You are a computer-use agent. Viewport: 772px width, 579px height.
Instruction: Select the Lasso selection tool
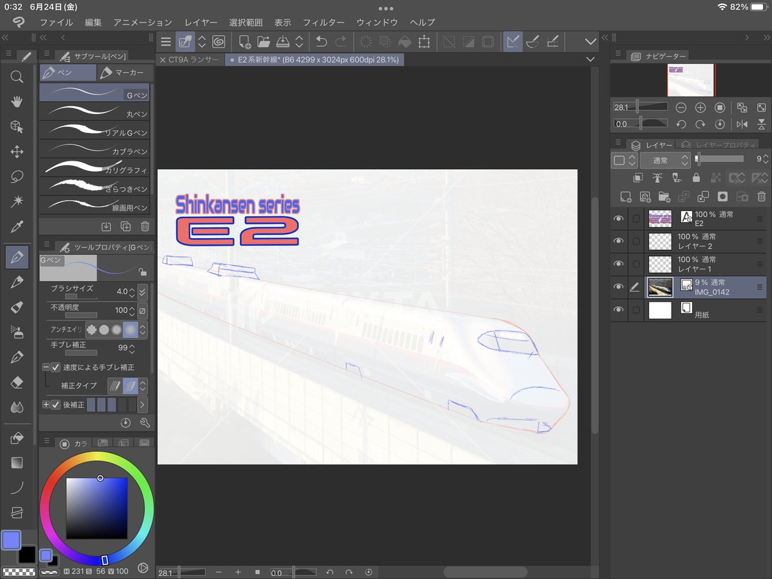17,177
